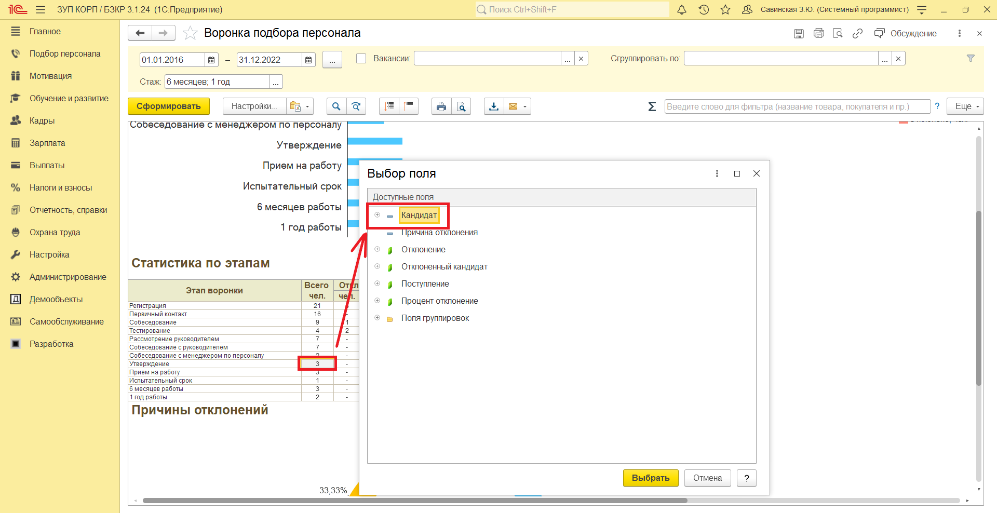997x513 pixels.
Task: Click the get link chain icon
Action: (x=857, y=33)
